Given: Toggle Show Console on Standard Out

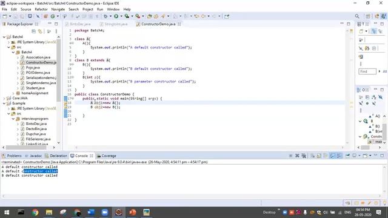Looking at the screenshot, I should [x=332, y=156].
